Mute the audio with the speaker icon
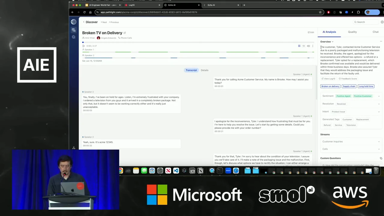Viewport: 384px width, 216px height. (x=308, y=46)
